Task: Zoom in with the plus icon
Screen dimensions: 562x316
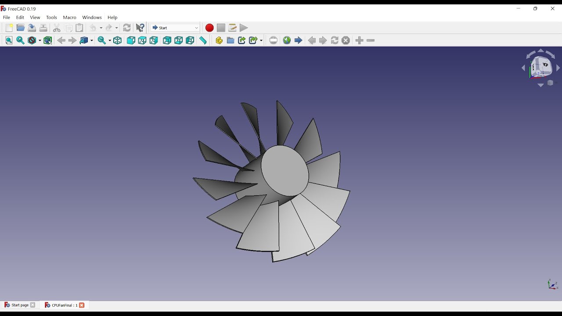Action: [359, 40]
